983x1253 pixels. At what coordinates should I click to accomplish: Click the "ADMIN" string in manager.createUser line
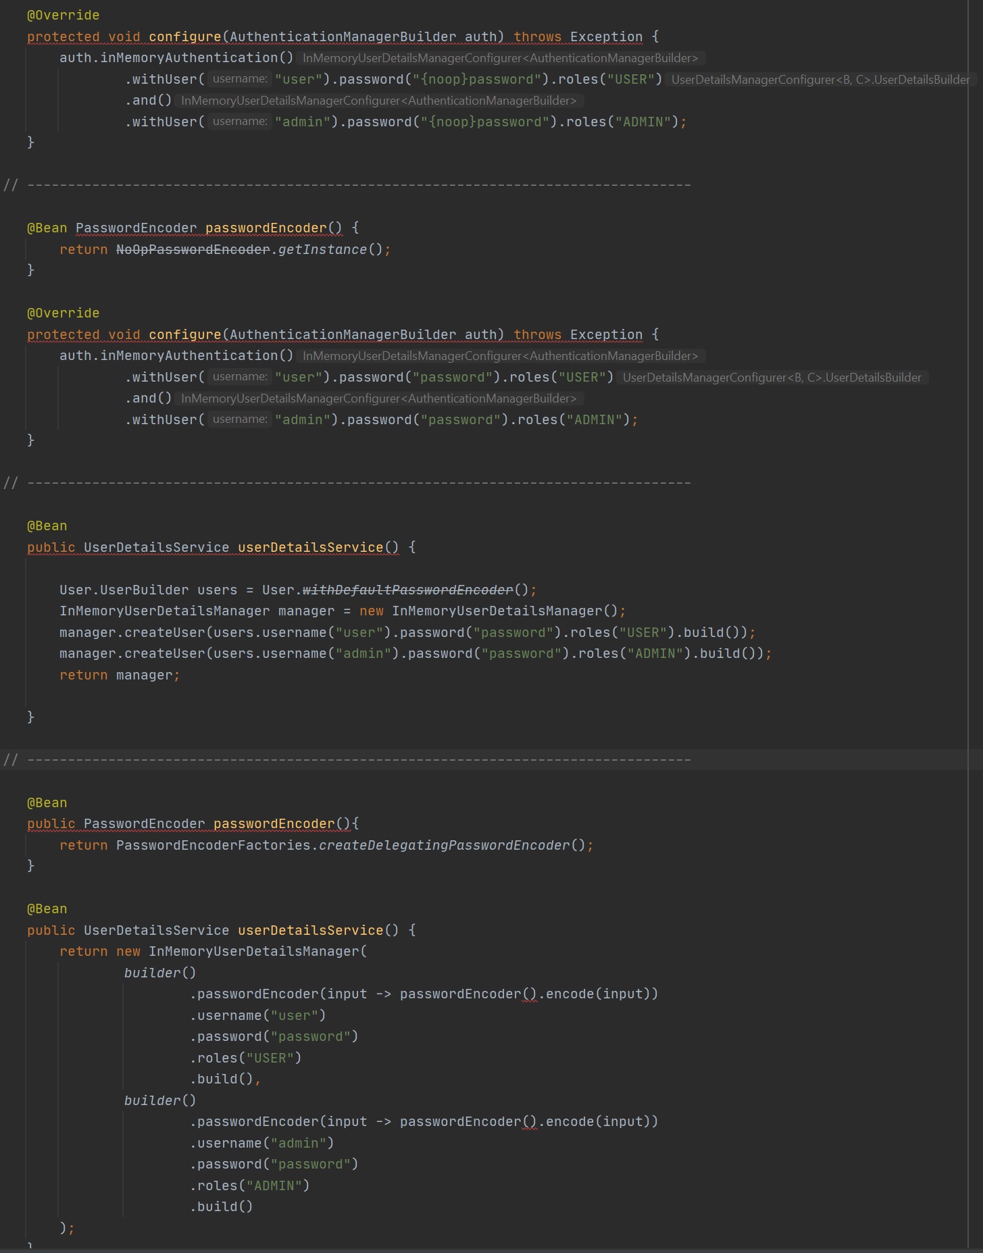655,654
